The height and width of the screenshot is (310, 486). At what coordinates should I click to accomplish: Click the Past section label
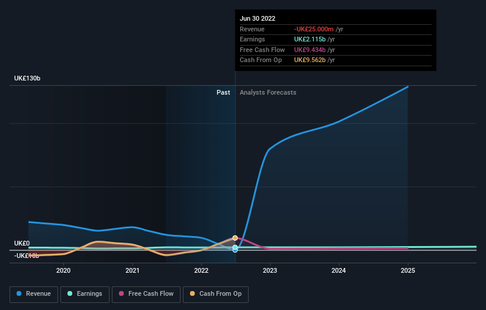(223, 93)
